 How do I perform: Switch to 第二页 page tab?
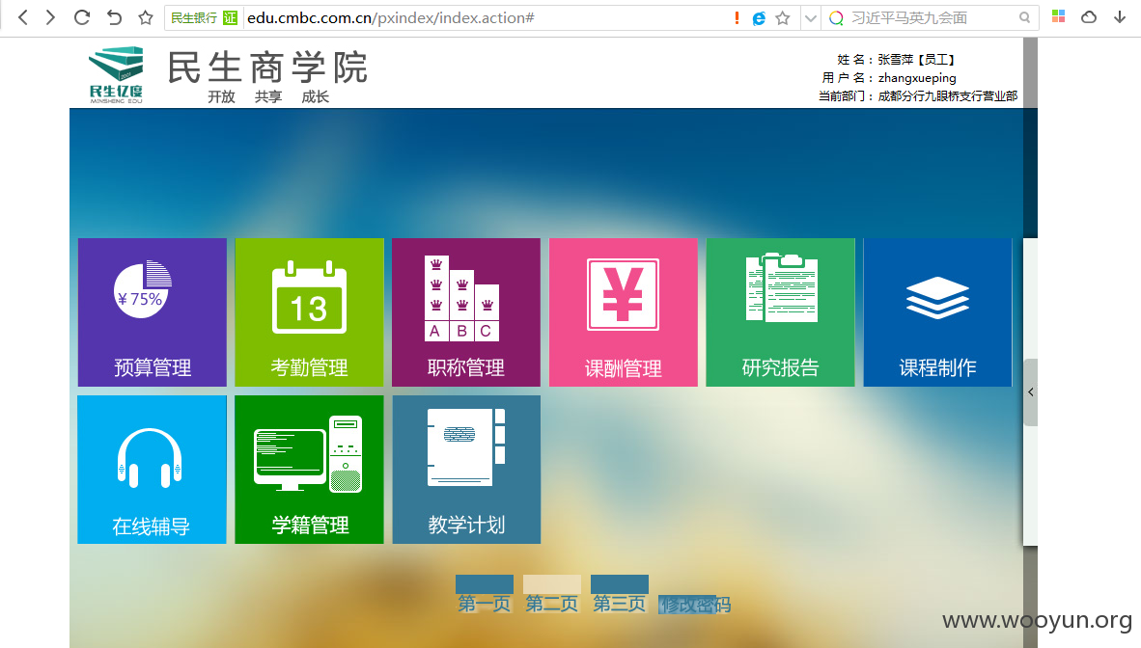pos(552,594)
